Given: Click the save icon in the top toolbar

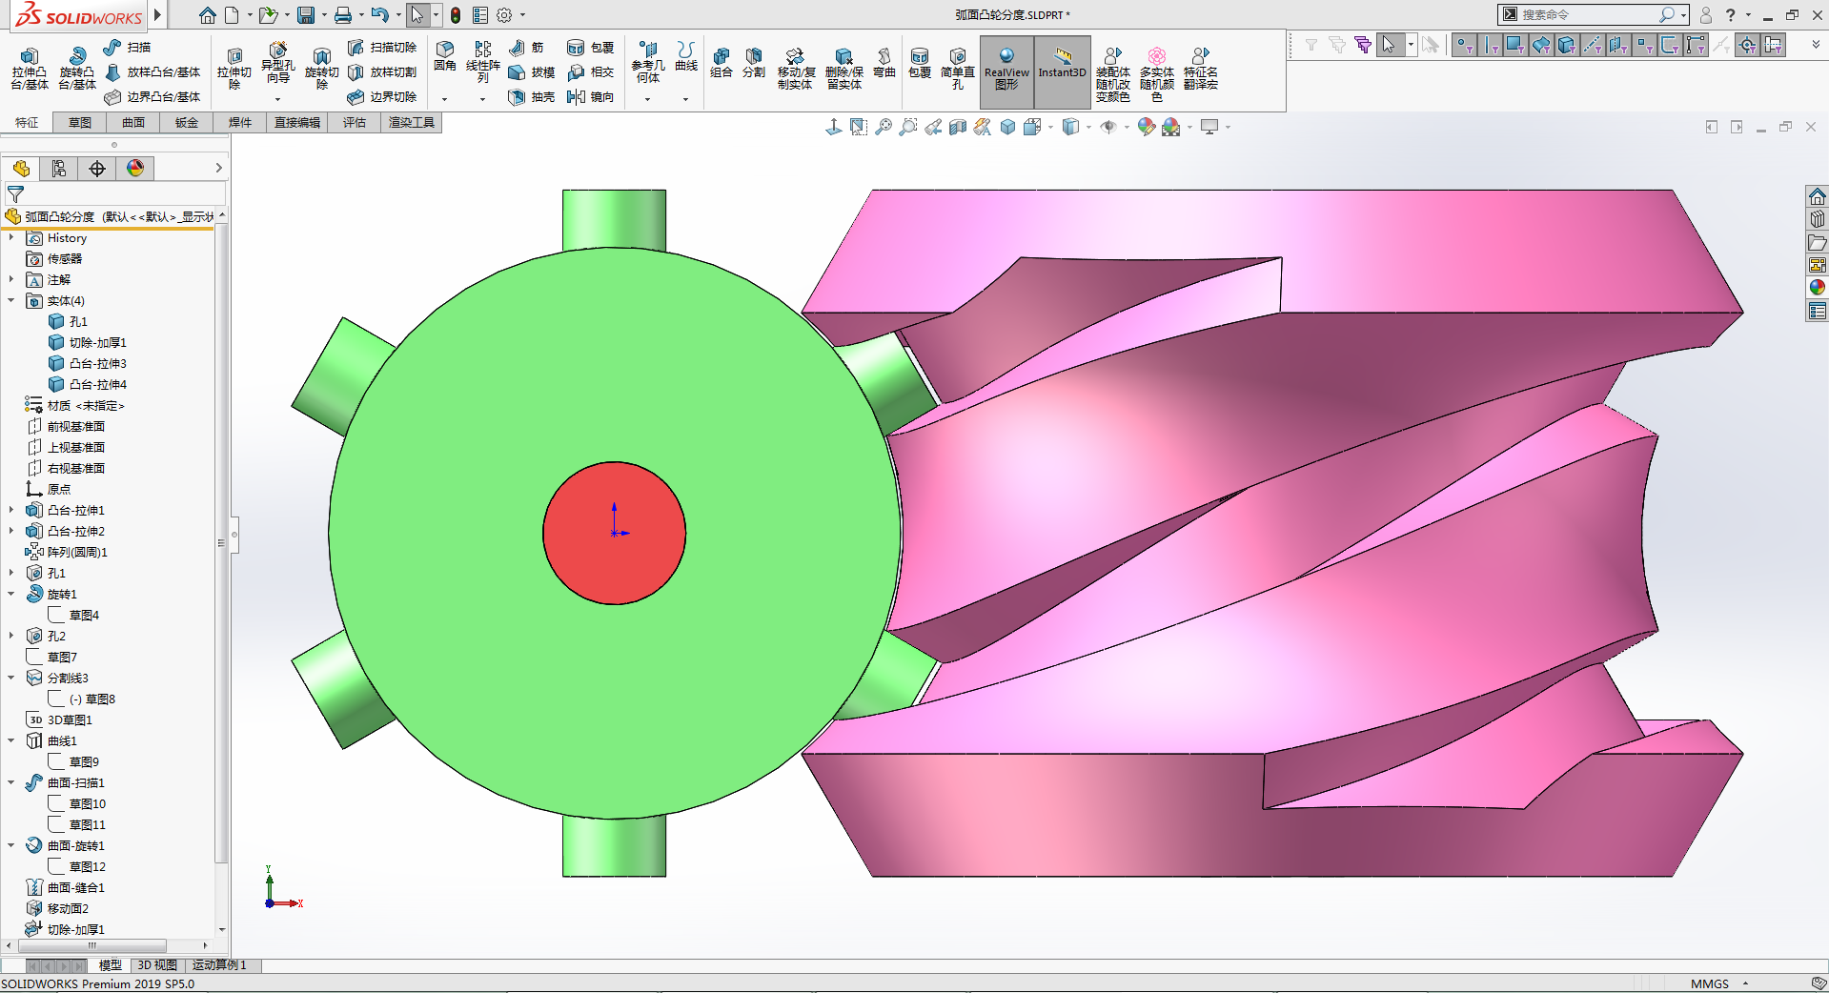Looking at the screenshot, I should tap(305, 15).
